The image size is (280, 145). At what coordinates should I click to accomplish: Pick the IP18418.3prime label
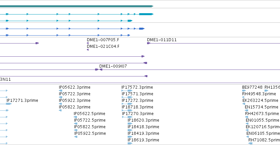point(143,127)
